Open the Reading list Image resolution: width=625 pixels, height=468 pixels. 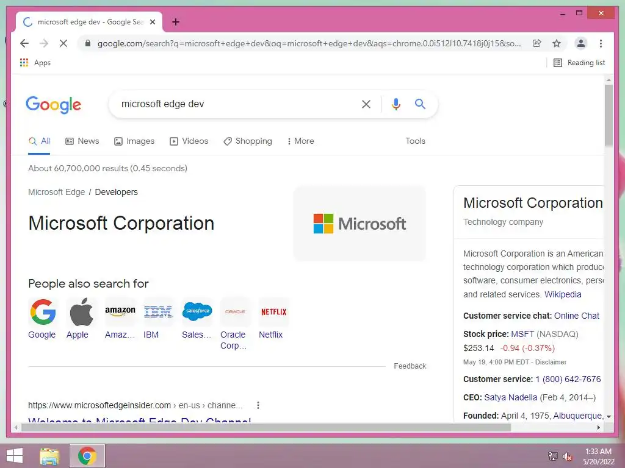click(x=579, y=63)
